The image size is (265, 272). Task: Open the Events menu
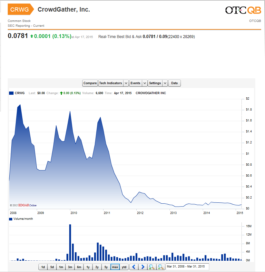(135, 83)
